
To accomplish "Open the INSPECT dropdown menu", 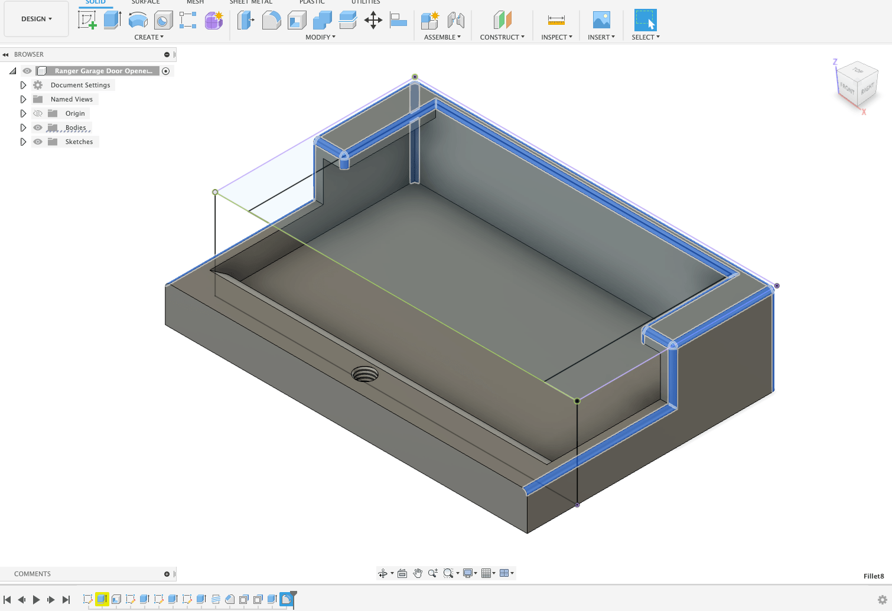I will click(x=556, y=37).
